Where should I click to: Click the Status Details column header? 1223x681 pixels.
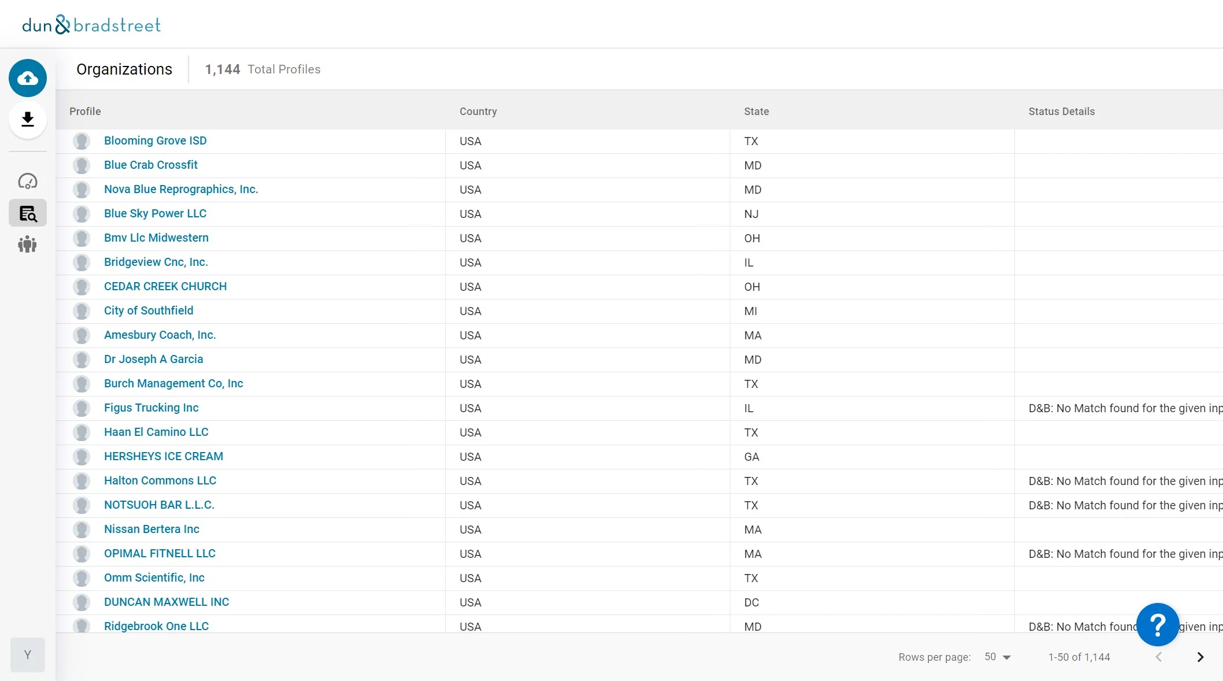[1062, 112]
